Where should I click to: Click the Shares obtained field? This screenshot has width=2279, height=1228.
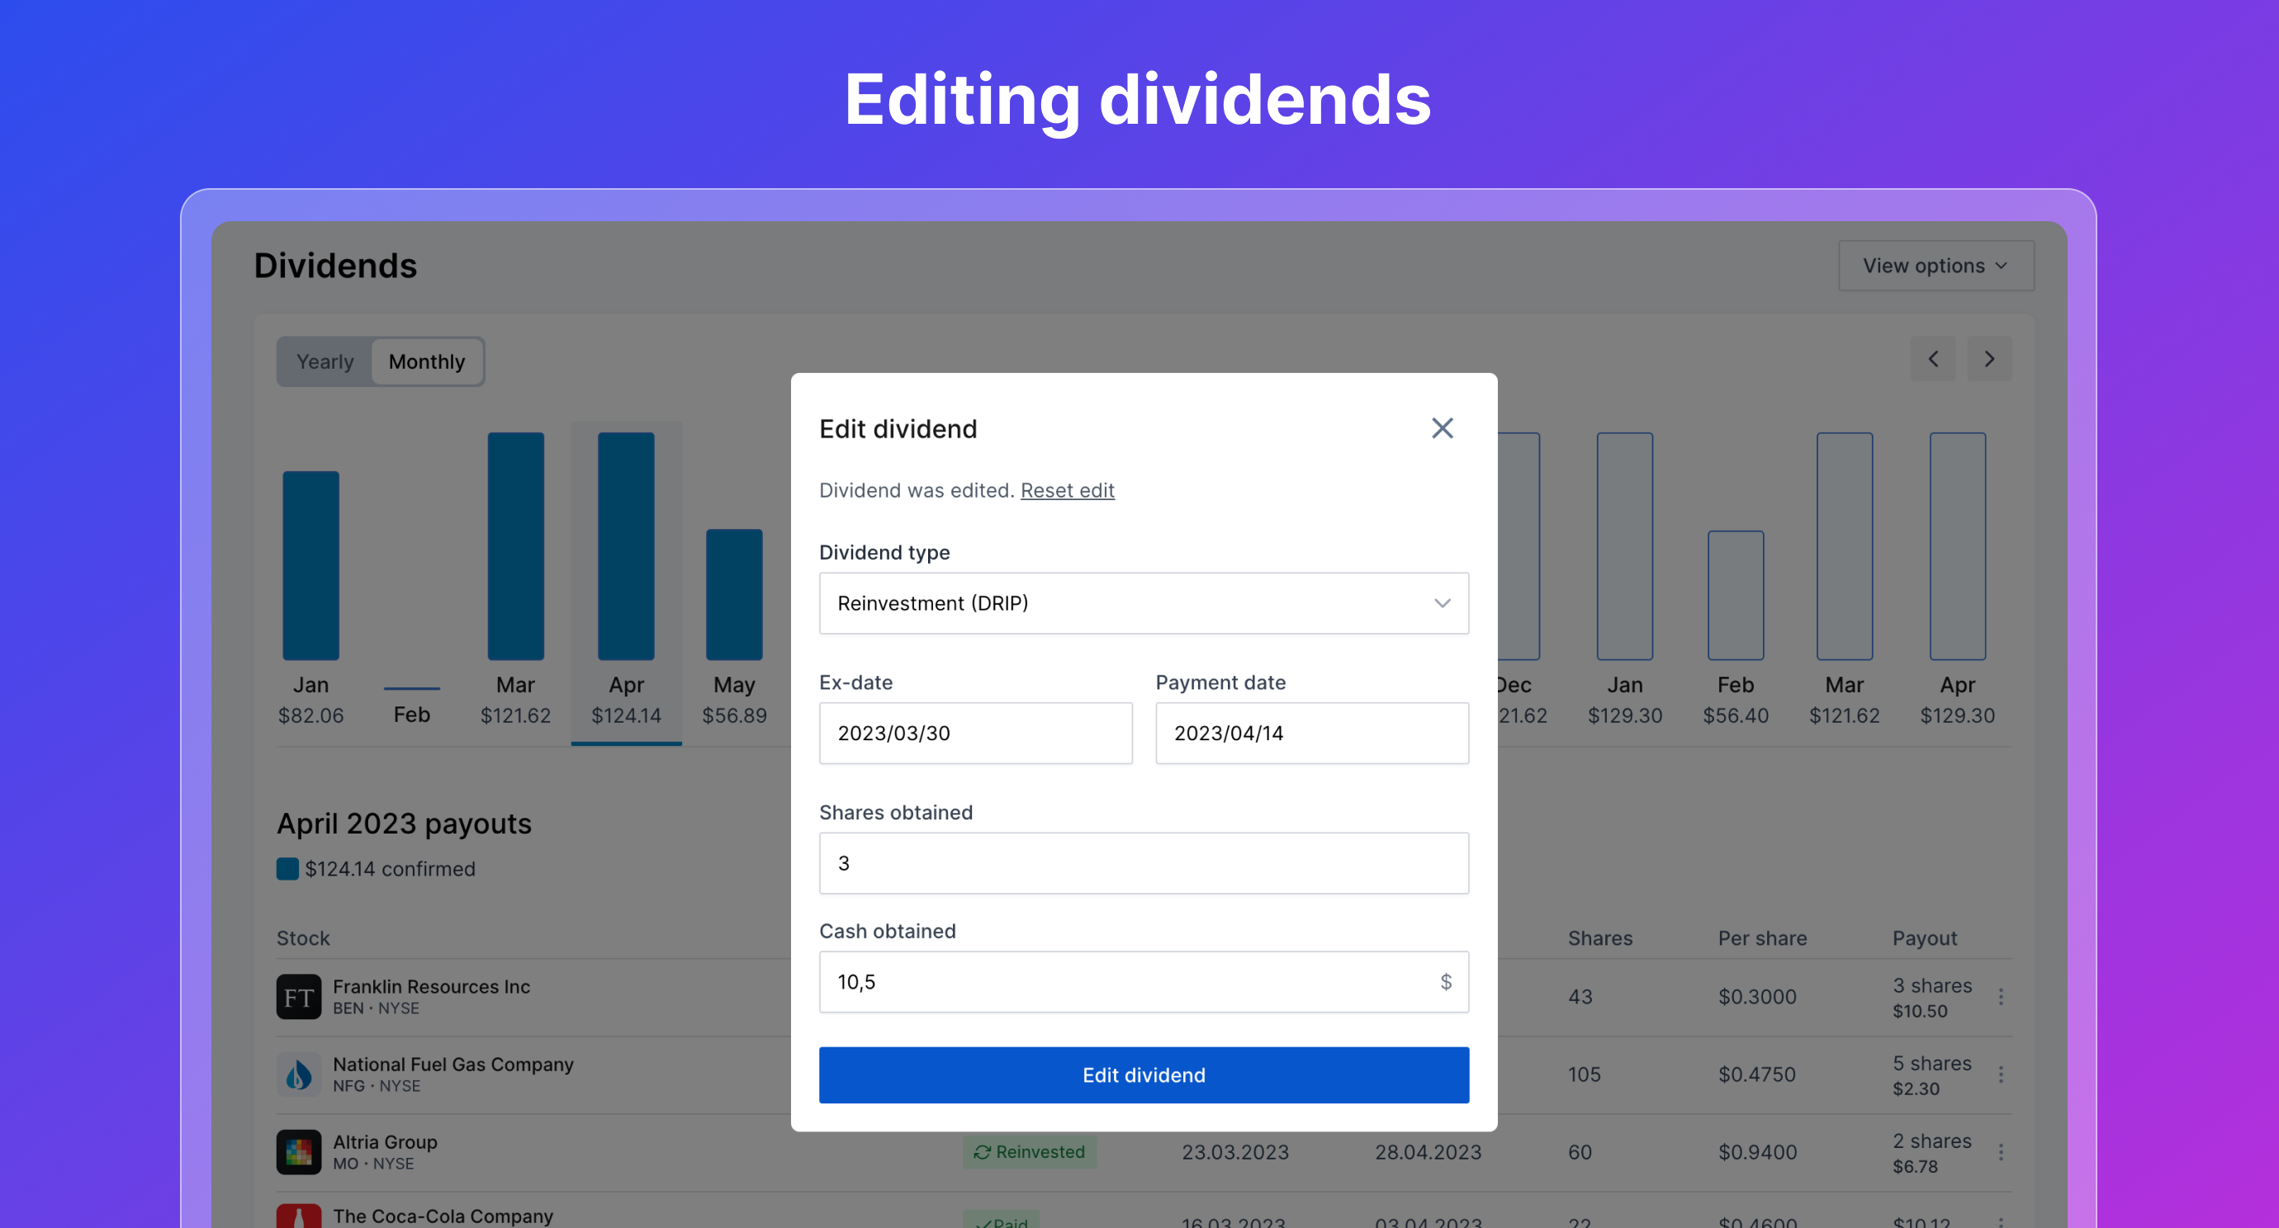click(1143, 863)
